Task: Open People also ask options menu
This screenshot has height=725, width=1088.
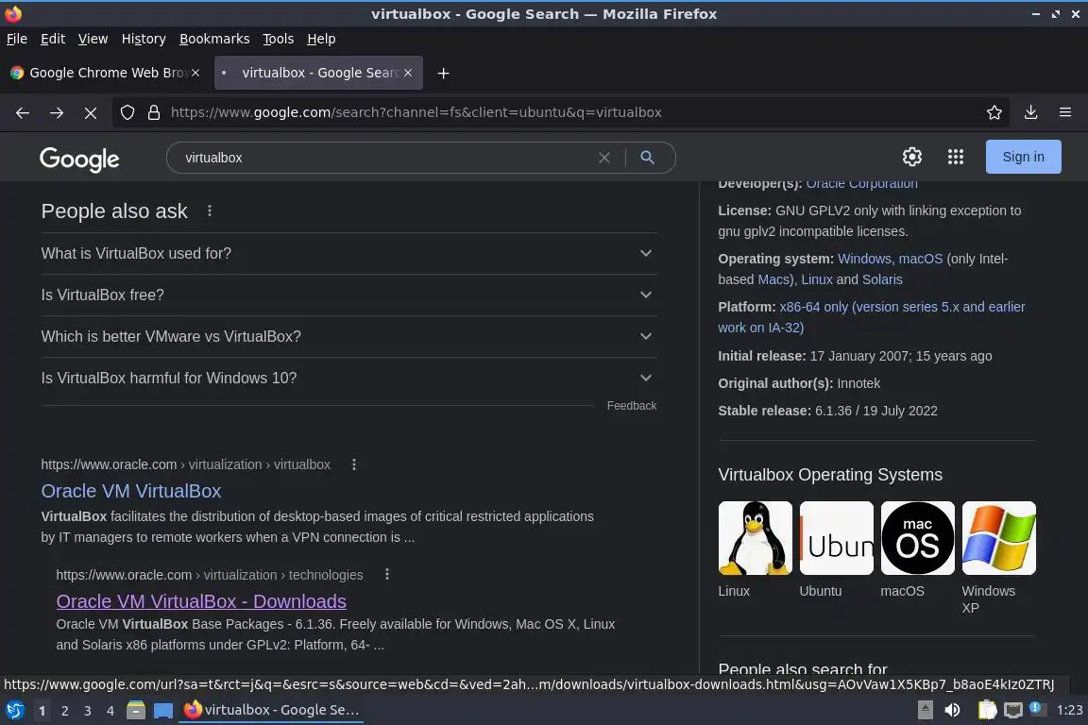Action: click(x=210, y=211)
